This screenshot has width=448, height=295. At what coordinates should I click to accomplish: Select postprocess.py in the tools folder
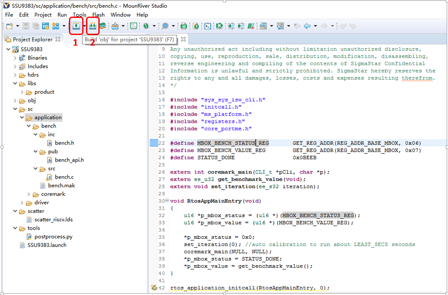[53, 237]
